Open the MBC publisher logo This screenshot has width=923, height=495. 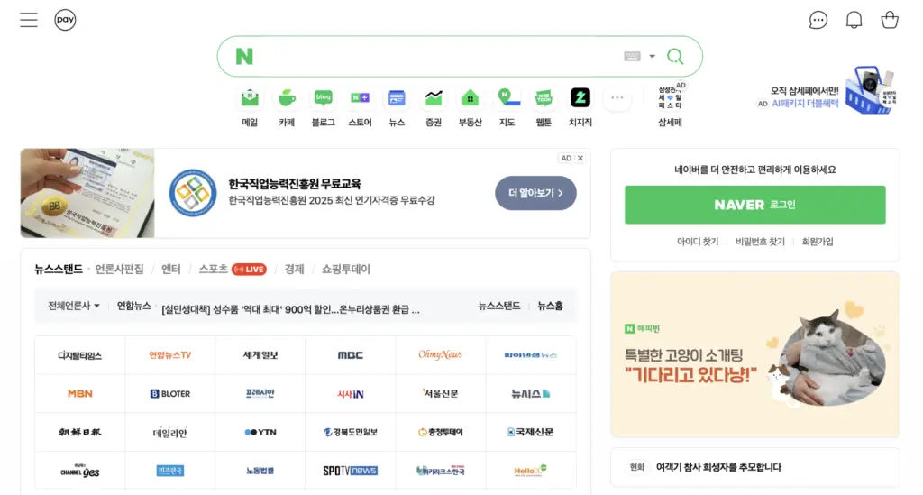pos(351,355)
